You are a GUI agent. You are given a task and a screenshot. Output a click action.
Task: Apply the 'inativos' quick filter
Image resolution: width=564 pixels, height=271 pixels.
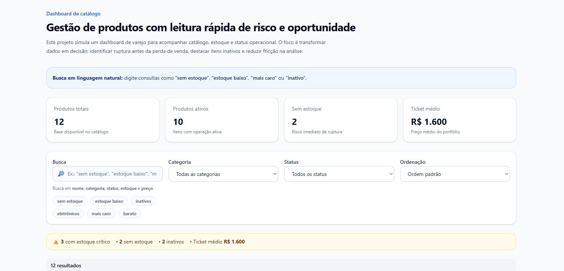click(x=143, y=201)
